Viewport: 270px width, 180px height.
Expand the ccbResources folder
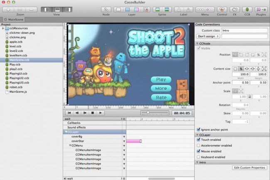coord(3,28)
